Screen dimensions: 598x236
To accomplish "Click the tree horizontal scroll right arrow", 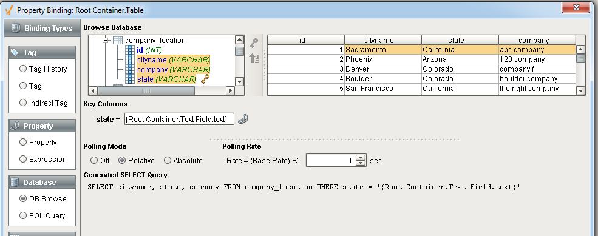I will (x=229, y=91).
